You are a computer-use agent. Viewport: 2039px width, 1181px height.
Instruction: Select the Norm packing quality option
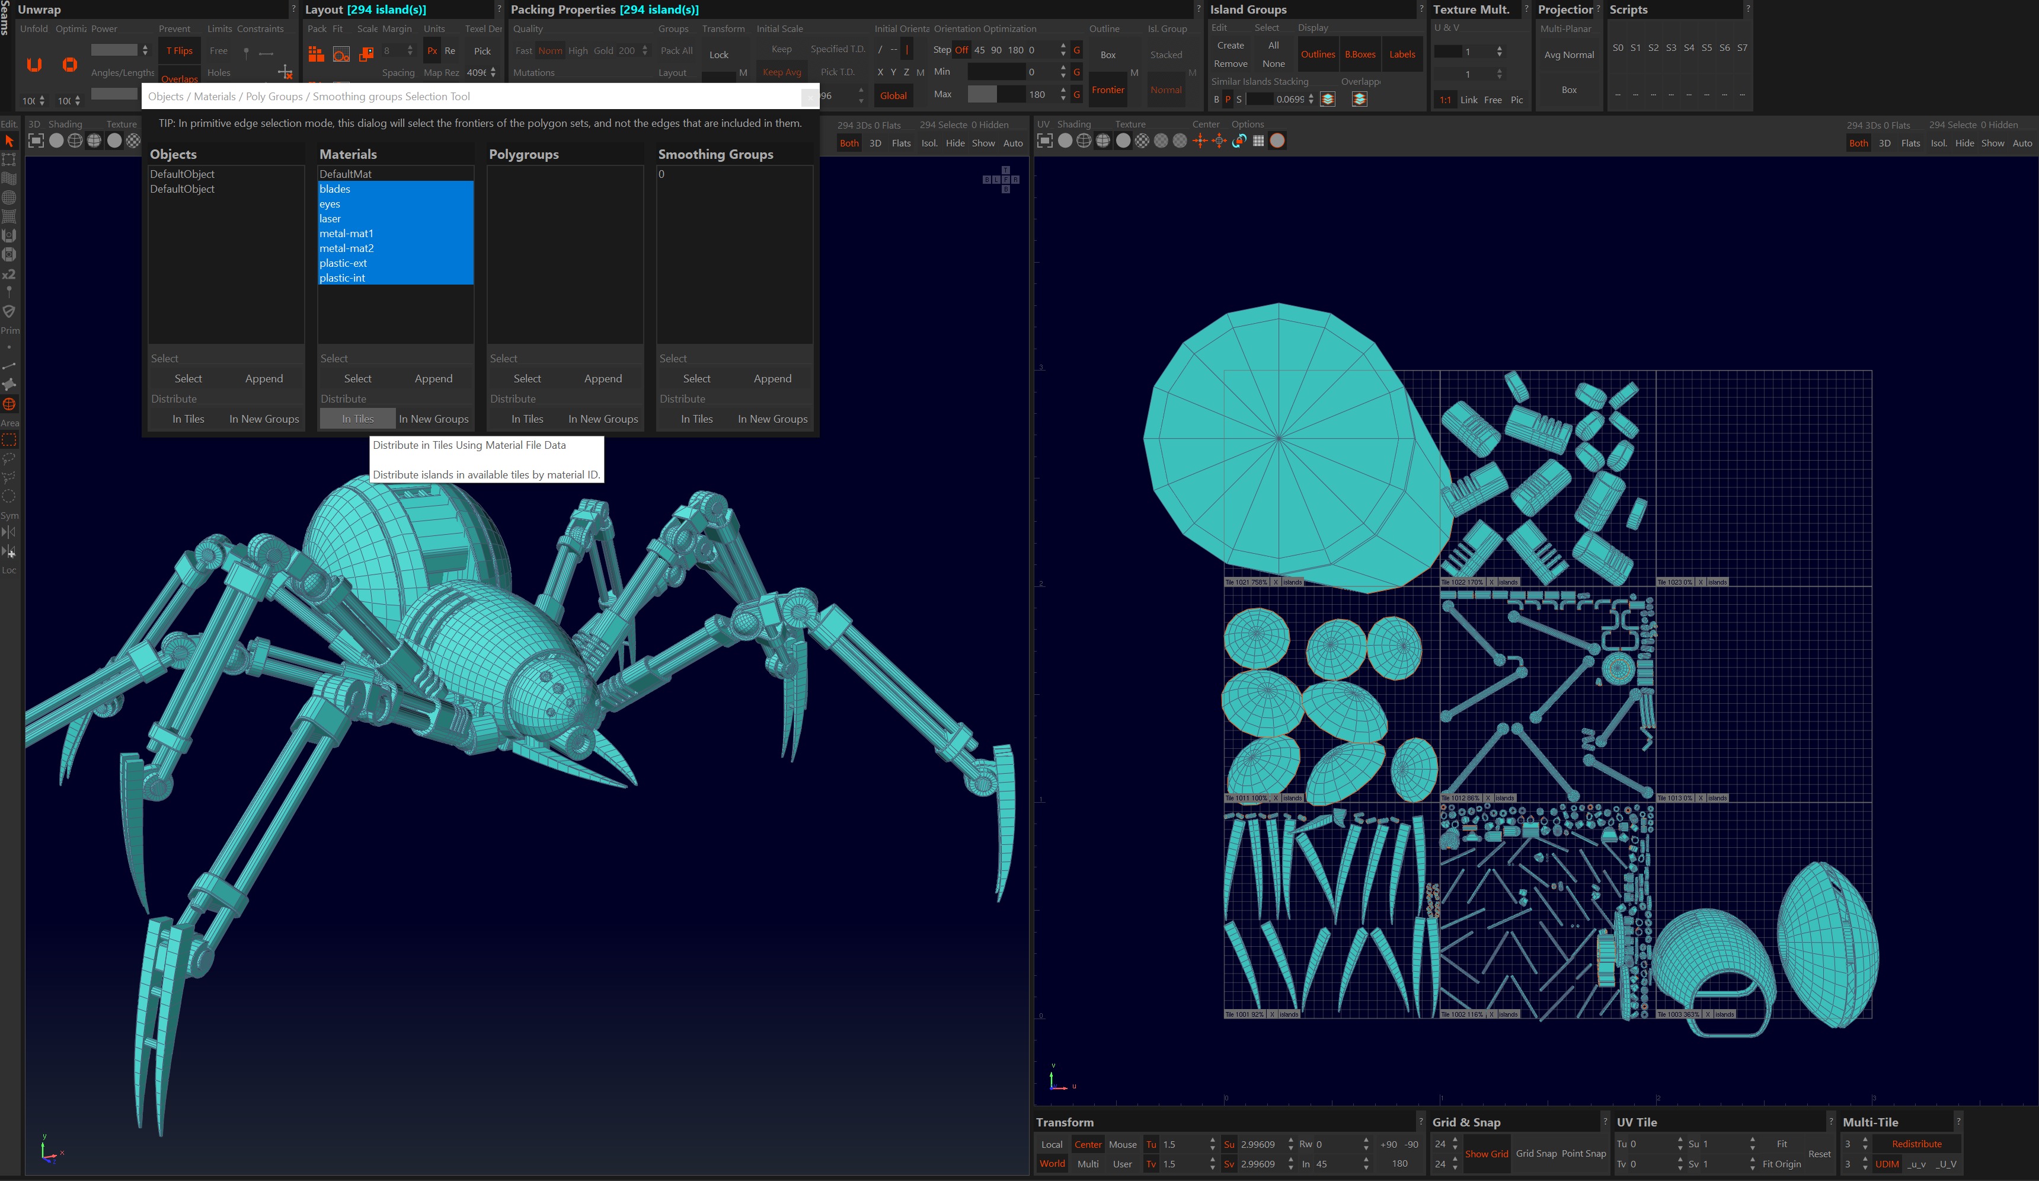550,51
